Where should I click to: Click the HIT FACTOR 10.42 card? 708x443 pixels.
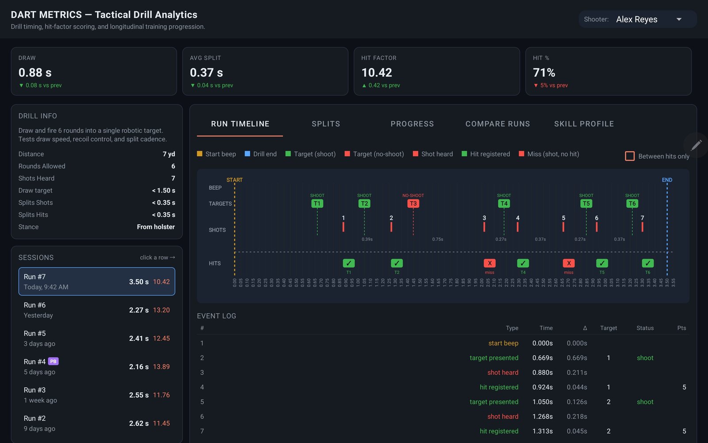437,71
